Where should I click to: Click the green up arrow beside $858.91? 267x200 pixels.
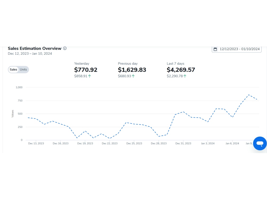pos(89,76)
